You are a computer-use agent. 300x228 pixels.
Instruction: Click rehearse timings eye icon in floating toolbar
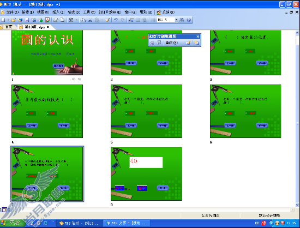pos(159,43)
